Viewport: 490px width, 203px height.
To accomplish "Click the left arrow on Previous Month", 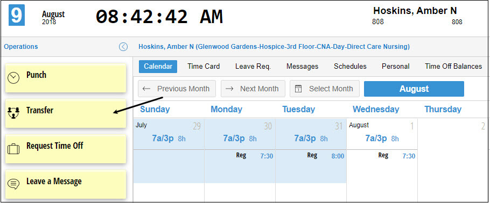I will click(146, 89).
